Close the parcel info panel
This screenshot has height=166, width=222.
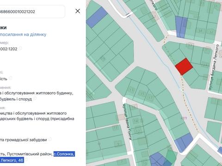pos(78,11)
